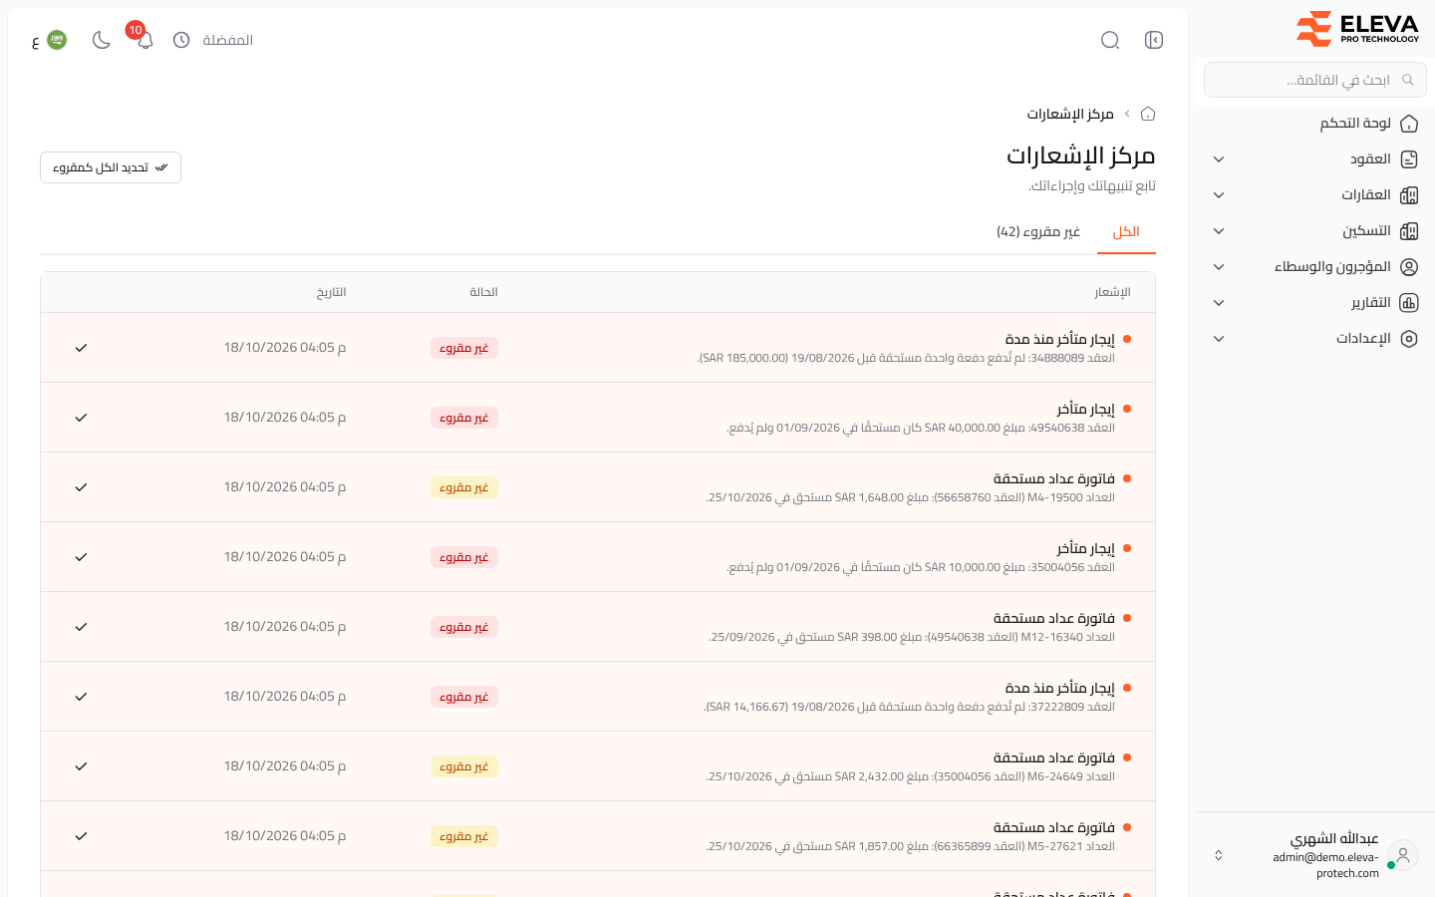The height and width of the screenshot is (897, 1435).
Task: Go to home via breadcrumb house icon
Action: tap(1148, 114)
